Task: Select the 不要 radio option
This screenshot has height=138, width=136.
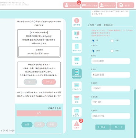Action: pos(112,41)
